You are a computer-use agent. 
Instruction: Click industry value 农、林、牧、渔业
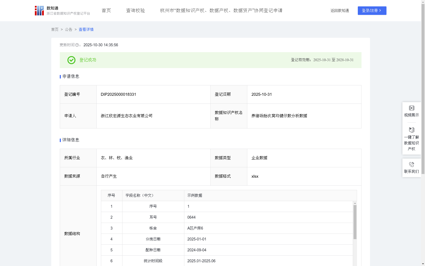[117, 158]
